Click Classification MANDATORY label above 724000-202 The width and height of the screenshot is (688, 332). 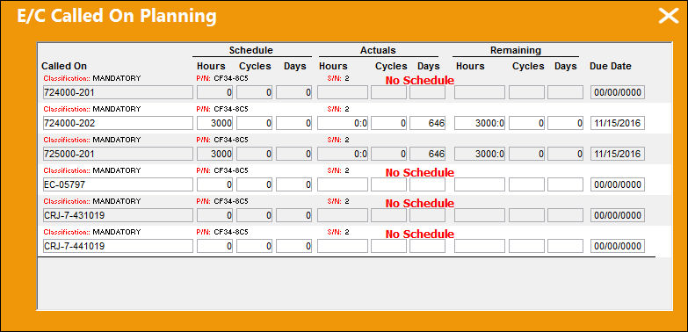[x=92, y=109]
